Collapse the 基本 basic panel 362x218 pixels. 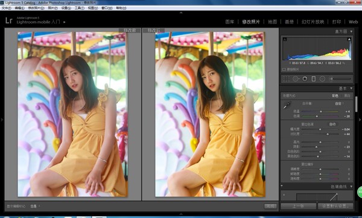click(x=351, y=88)
